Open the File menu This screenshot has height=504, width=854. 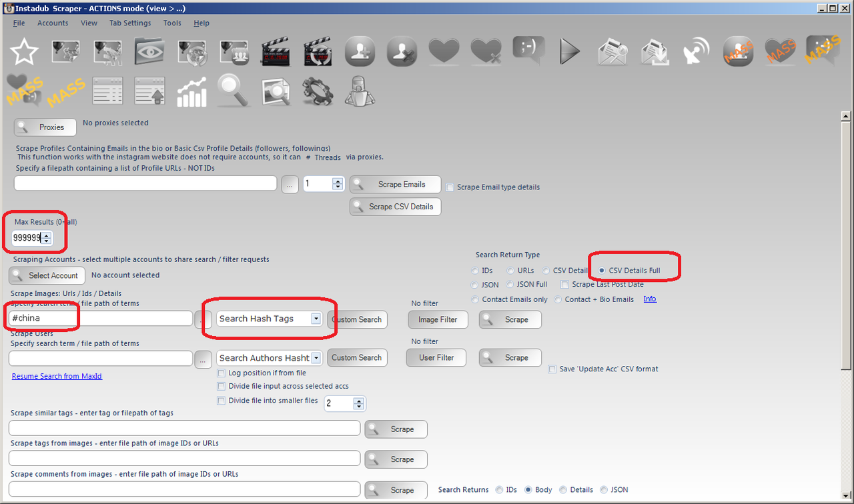tap(19, 23)
